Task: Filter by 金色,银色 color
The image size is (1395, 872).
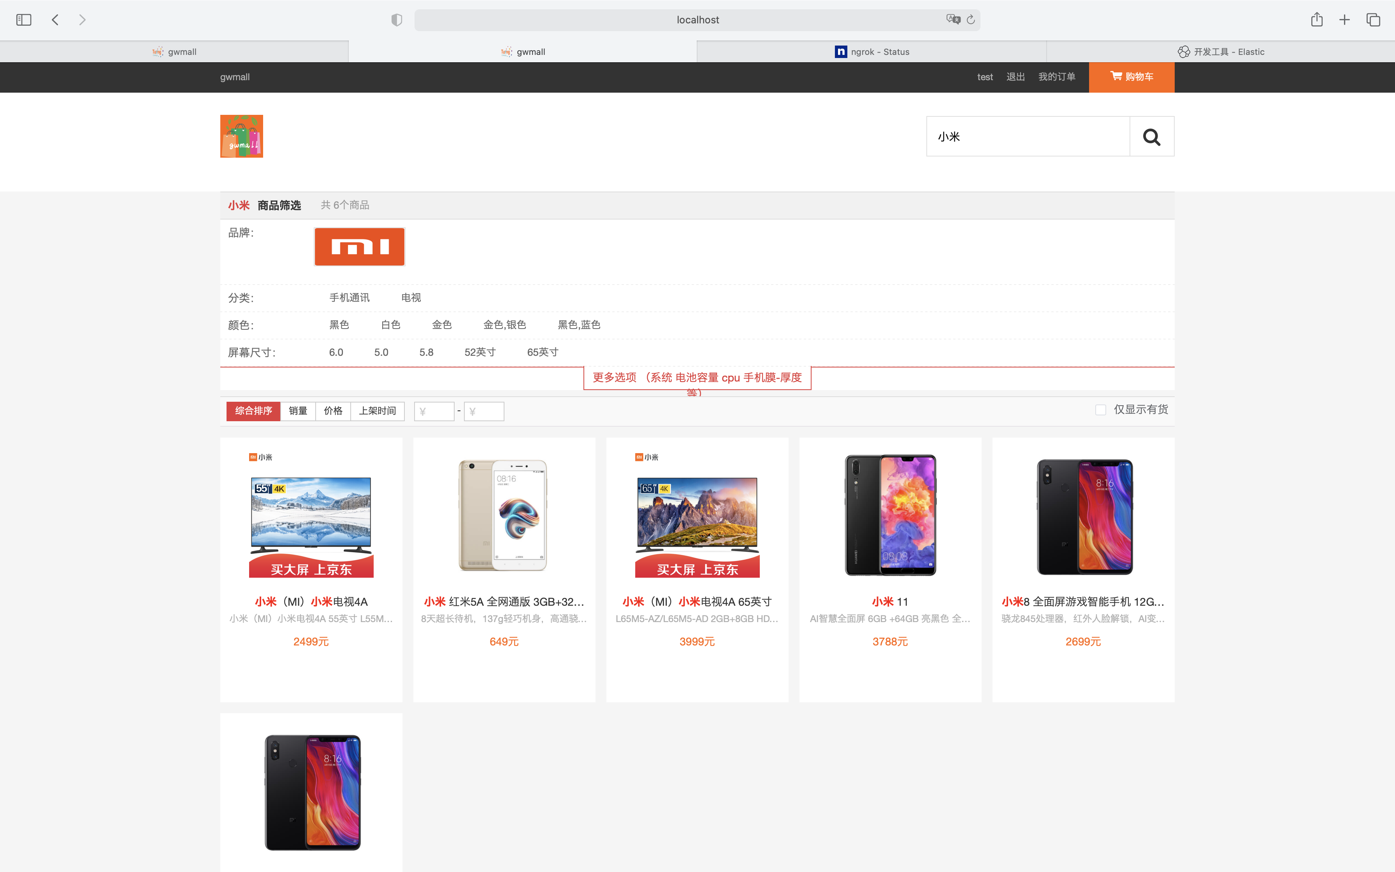Action: [504, 325]
